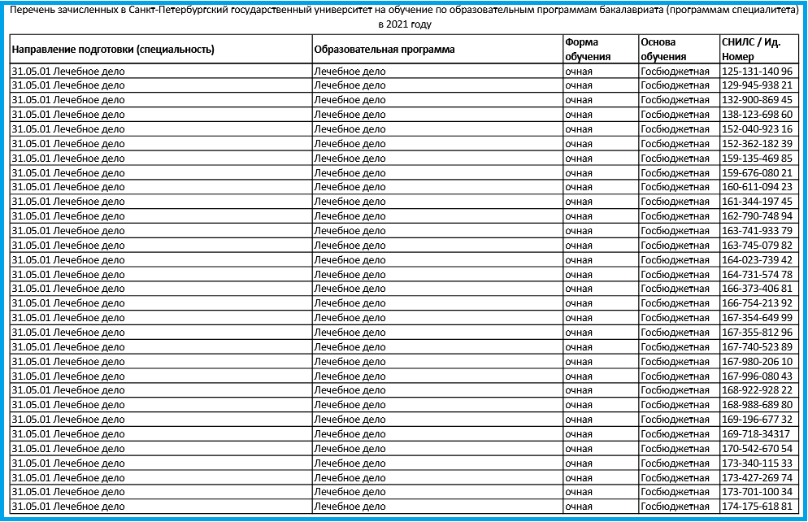Select the cell with number 152-362-182 39
The image size is (808, 522).
pyautogui.click(x=759, y=144)
